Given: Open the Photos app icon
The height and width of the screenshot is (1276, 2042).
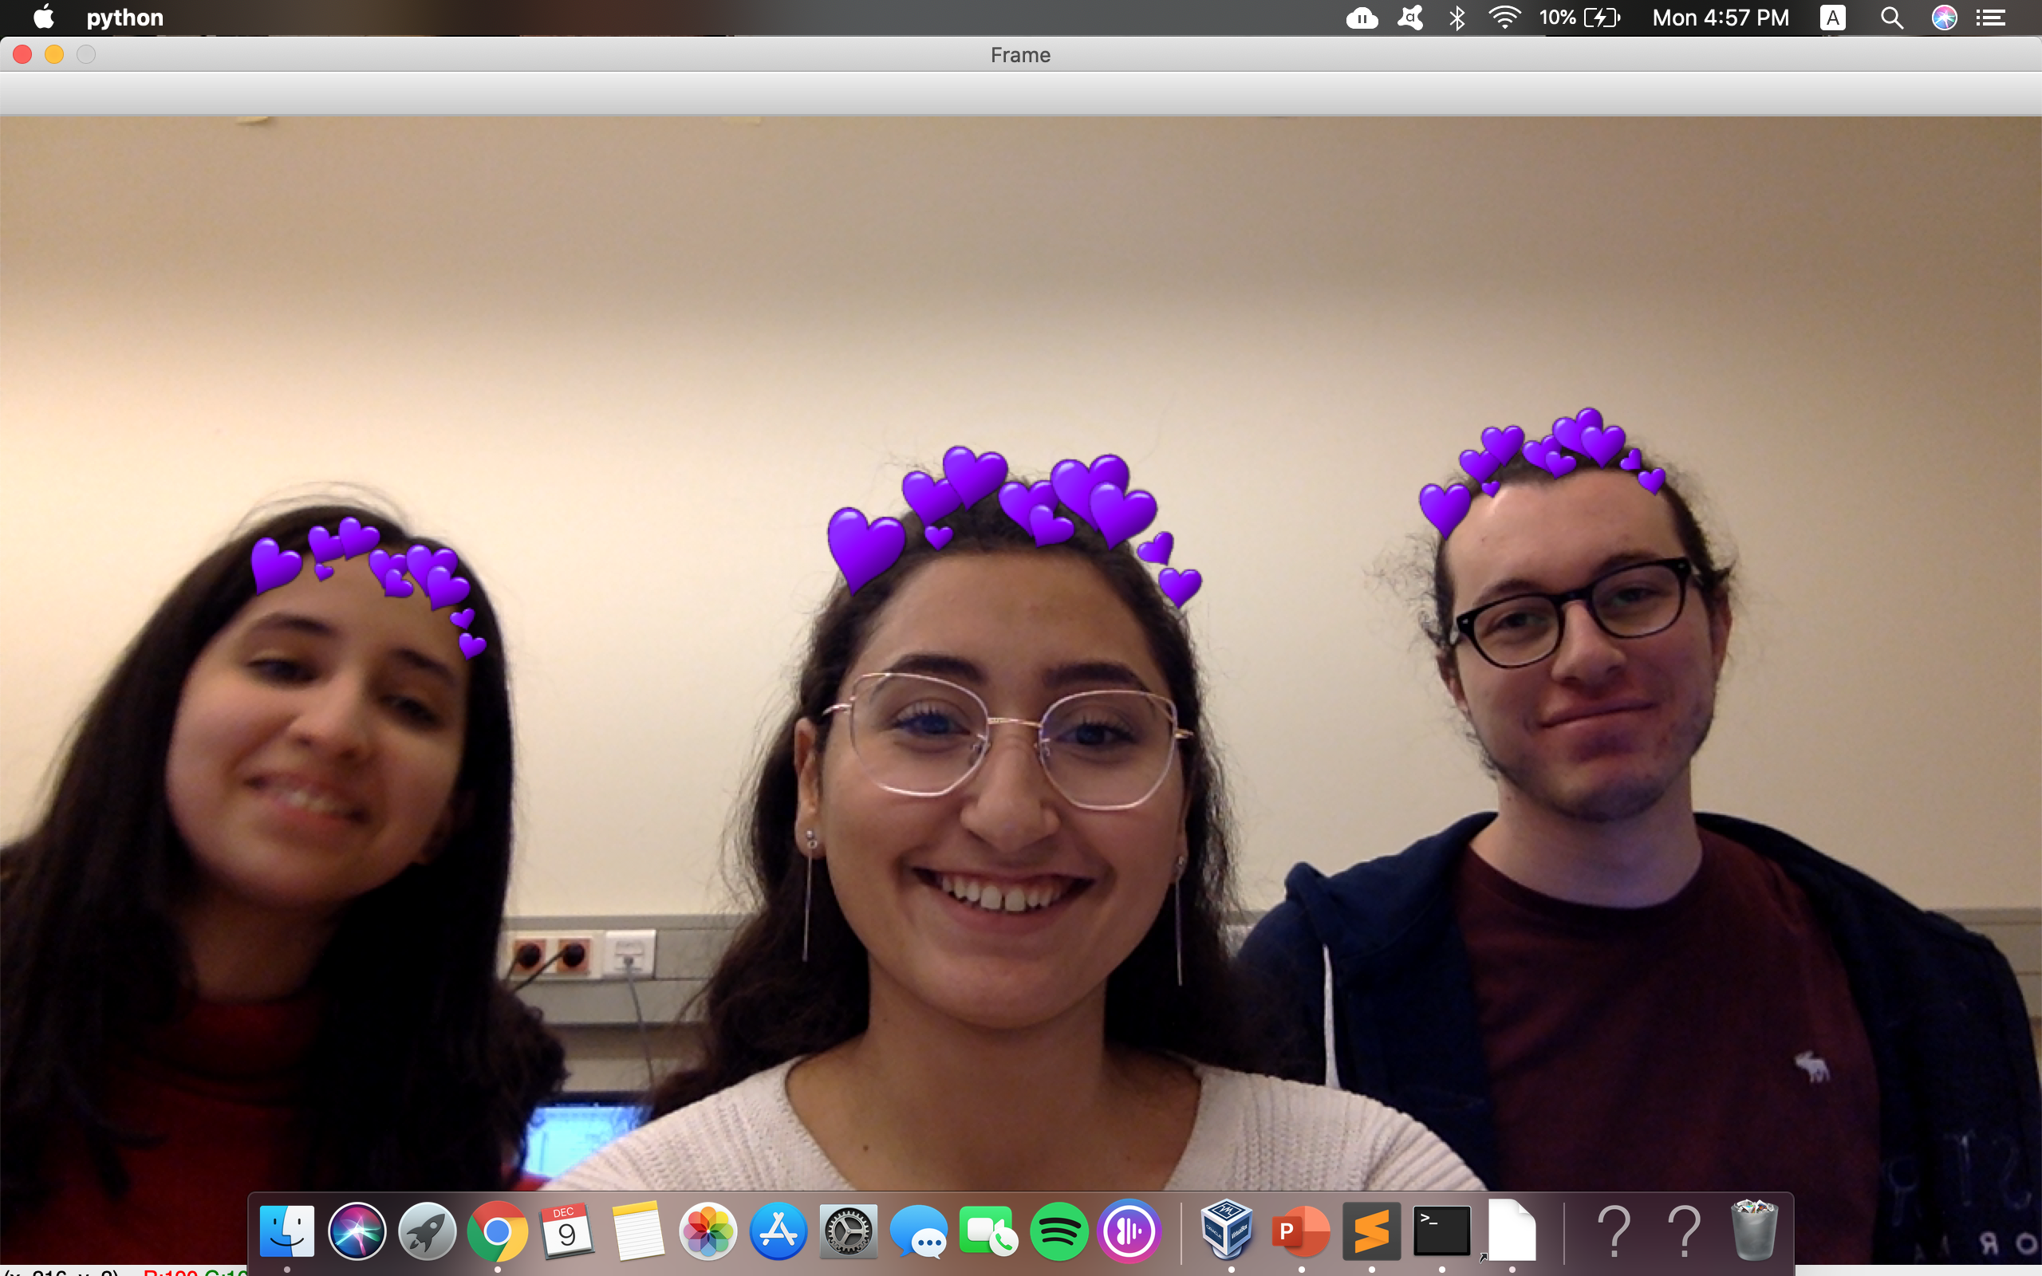Looking at the screenshot, I should pyautogui.click(x=708, y=1231).
